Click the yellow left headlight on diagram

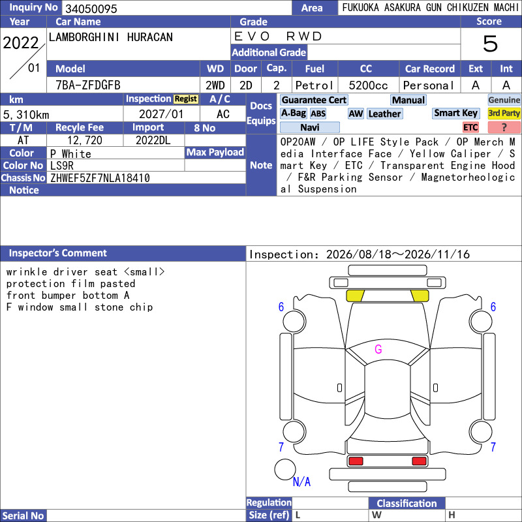tap(355, 296)
